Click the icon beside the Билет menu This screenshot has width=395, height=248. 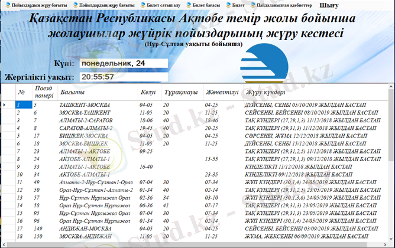tap(228, 5)
